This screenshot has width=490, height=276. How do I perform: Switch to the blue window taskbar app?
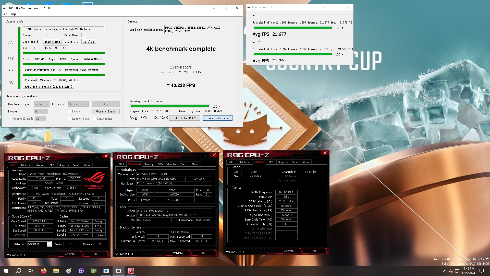click(x=106, y=271)
